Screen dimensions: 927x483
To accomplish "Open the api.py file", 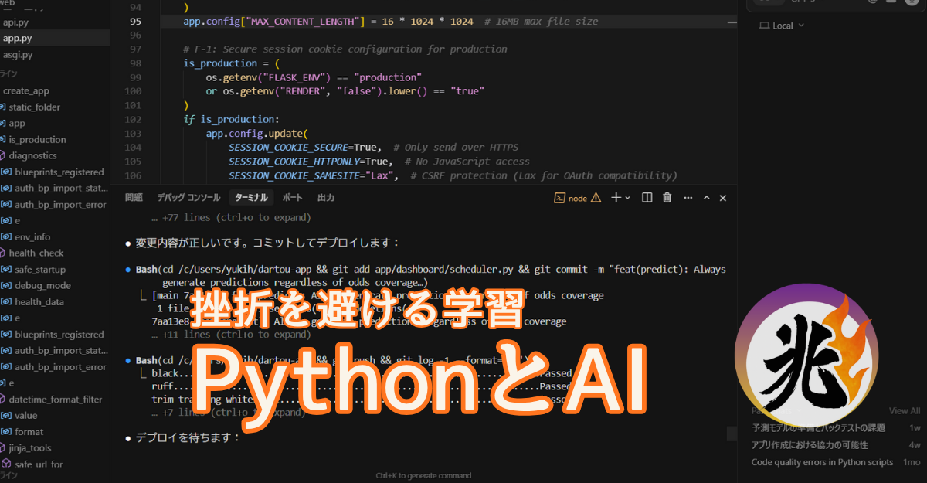I will point(15,22).
